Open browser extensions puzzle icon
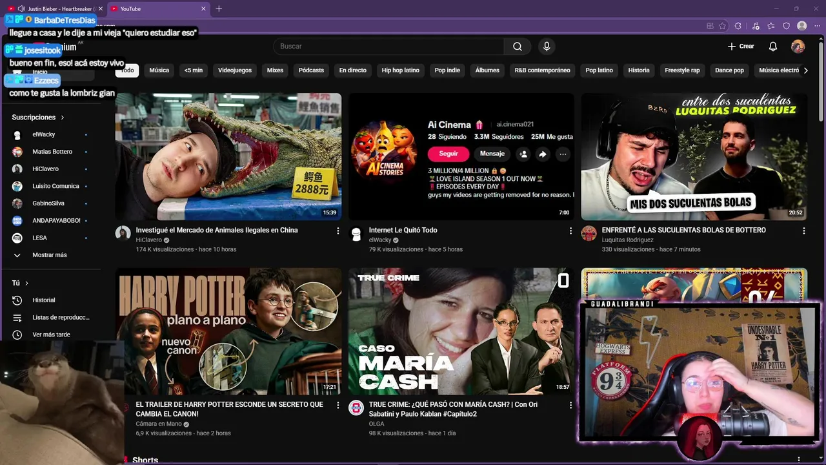Screen dimensions: 826x465 point(738,26)
